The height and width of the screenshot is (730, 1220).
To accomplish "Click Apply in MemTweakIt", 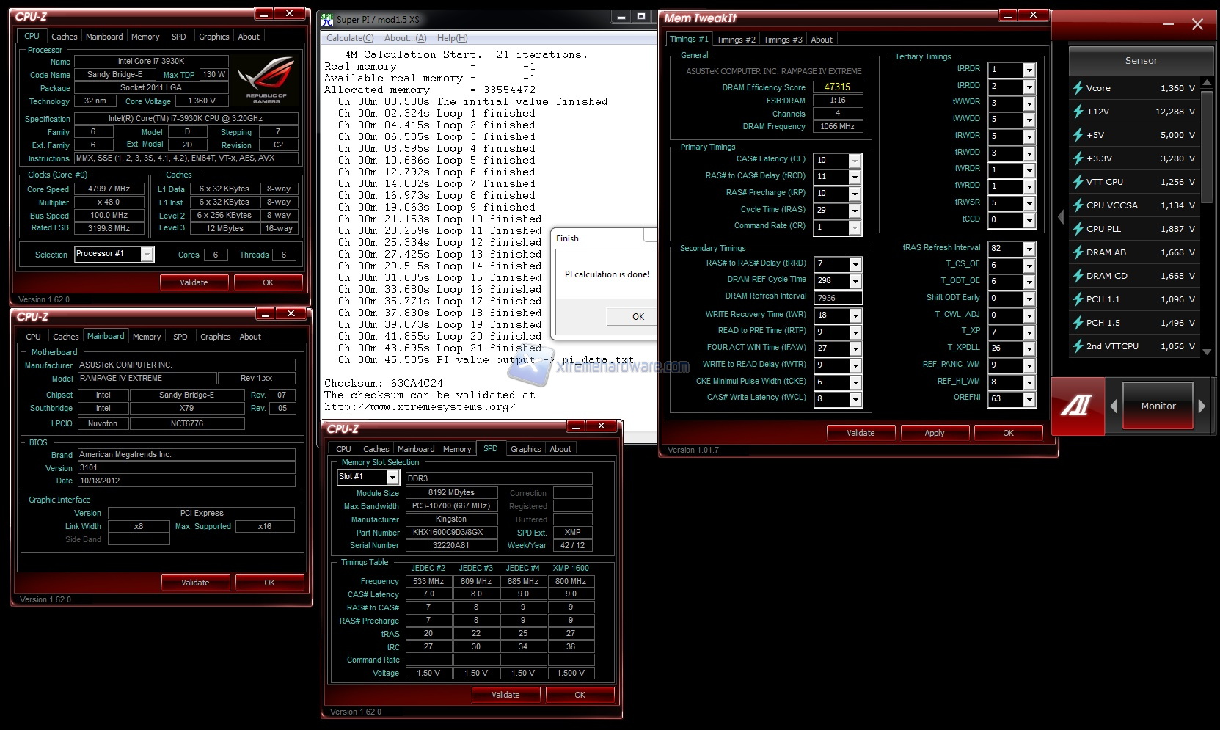I will [934, 433].
